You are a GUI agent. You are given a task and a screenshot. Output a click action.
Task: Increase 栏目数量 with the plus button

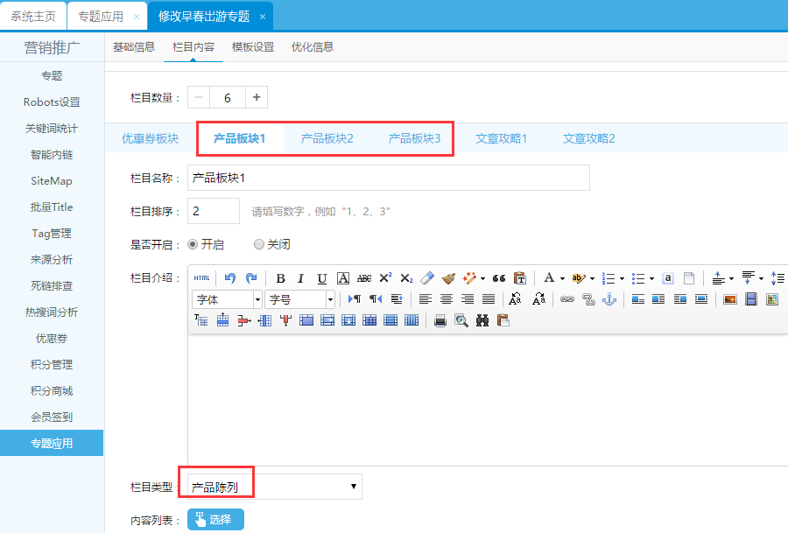[256, 98]
